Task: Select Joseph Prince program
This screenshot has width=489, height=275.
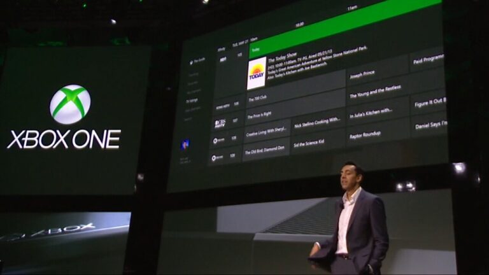Action: point(378,71)
